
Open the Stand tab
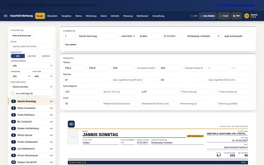coord(104,16)
